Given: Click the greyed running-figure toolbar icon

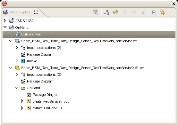Looking at the screenshot, I should pyautogui.click(x=96, y=12).
